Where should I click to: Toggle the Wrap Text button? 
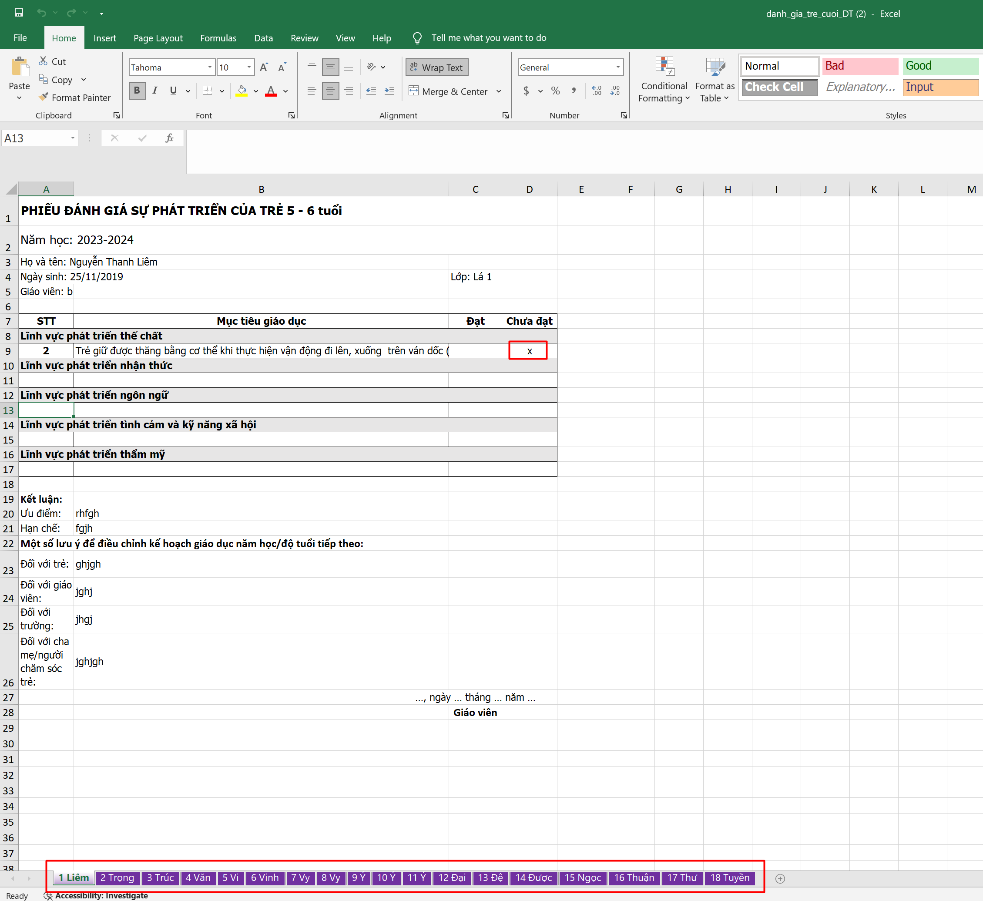tap(436, 67)
